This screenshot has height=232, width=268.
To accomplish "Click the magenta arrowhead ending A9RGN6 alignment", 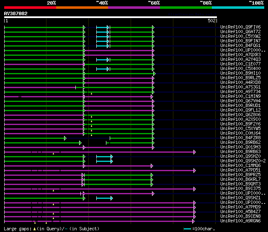I will coord(193,222).
